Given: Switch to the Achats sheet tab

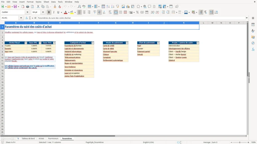Looking at the screenshot, I should click(x=41, y=138).
